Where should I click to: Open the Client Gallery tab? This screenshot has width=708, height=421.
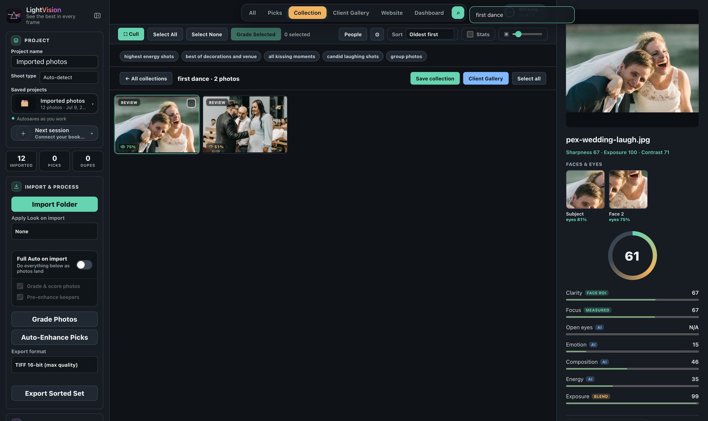click(x=351, y=13)
